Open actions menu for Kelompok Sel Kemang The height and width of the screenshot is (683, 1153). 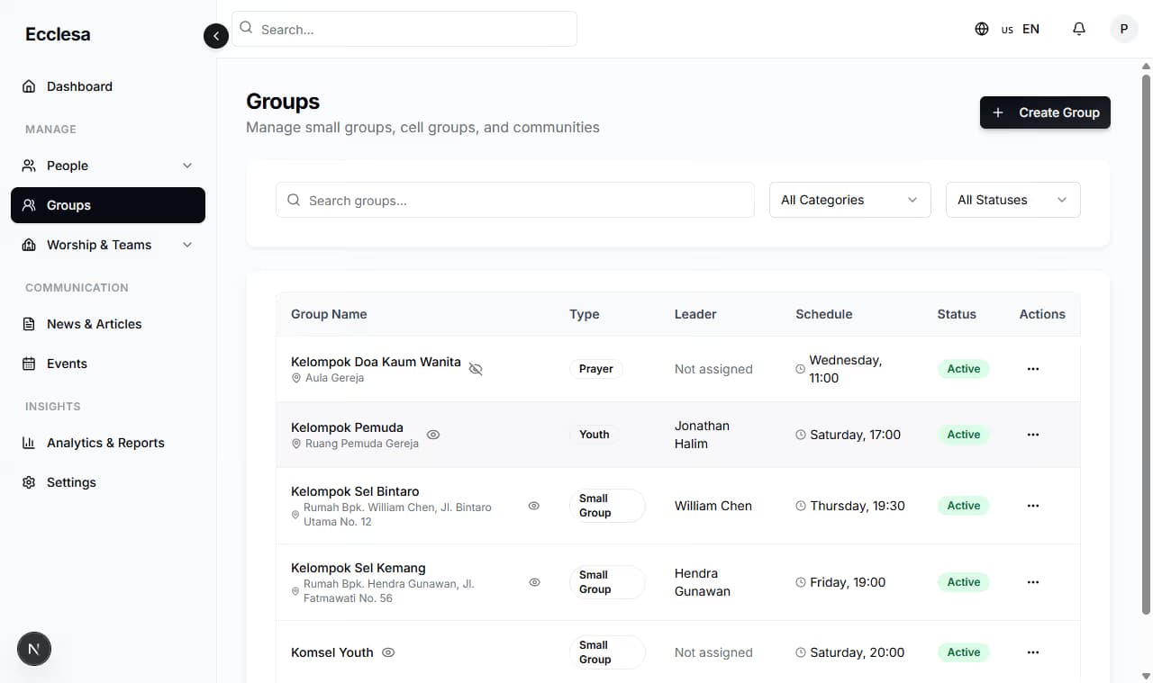coord(1033,582)
